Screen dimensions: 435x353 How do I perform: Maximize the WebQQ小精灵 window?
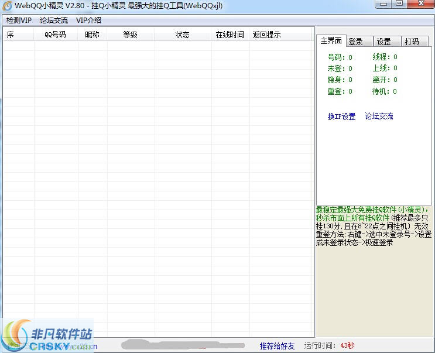[399, 4]
